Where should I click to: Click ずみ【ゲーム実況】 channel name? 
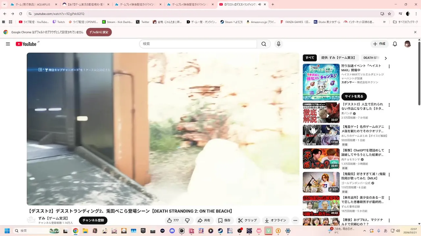[53, 218]
